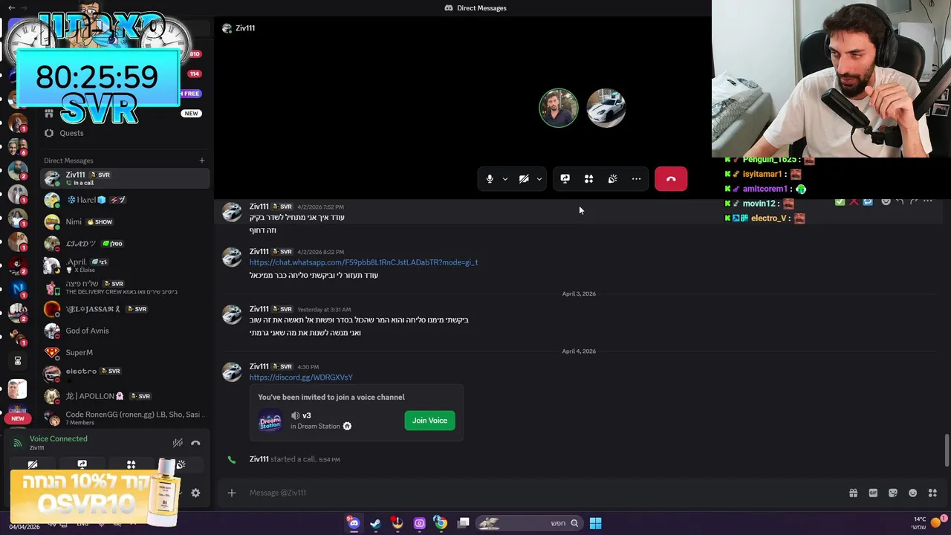Image resolution: width=951 pixels, height=535 pixels.
Task: Click voice channel name v3 in invite
Action: tap(306, 415)
